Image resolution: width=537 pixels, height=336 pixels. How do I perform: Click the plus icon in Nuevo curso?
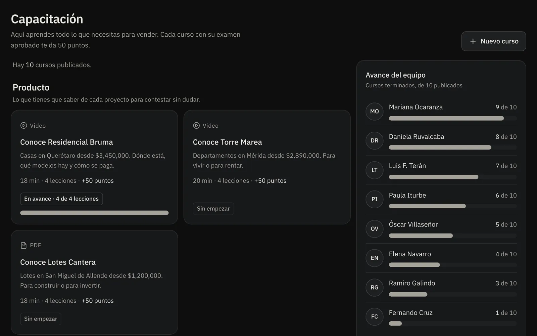click(473, 41)
